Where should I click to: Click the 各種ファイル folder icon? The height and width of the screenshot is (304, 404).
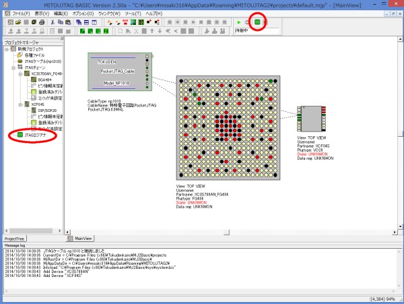point(19,55)
